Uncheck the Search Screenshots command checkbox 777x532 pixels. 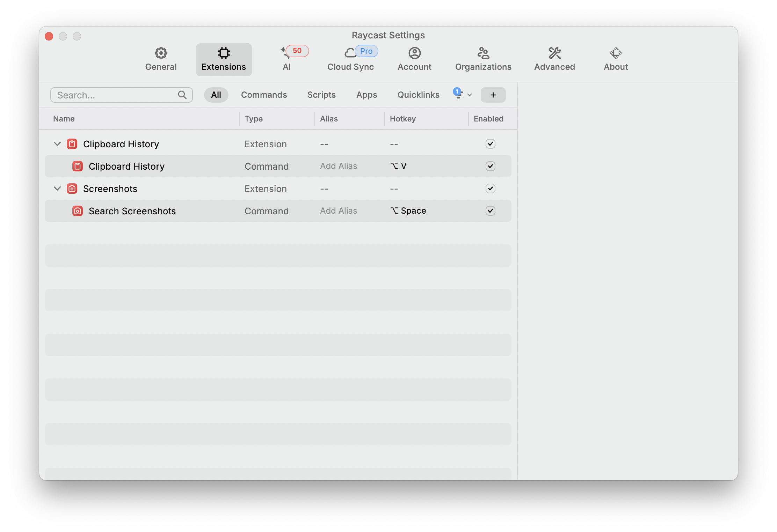(490, 211)
